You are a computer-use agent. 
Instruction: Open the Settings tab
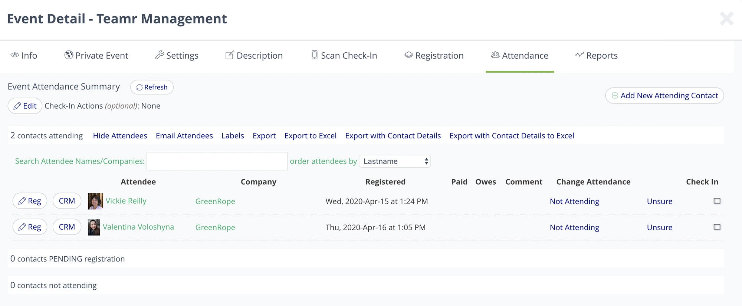point(177,56)
